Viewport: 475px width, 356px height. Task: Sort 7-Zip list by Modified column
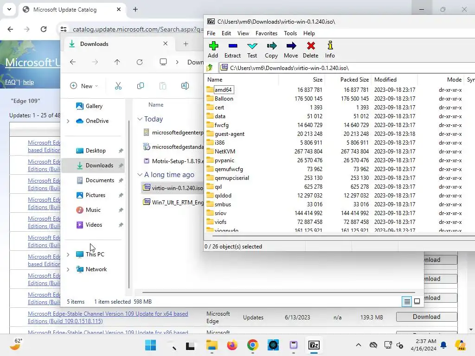coord(394,80)
